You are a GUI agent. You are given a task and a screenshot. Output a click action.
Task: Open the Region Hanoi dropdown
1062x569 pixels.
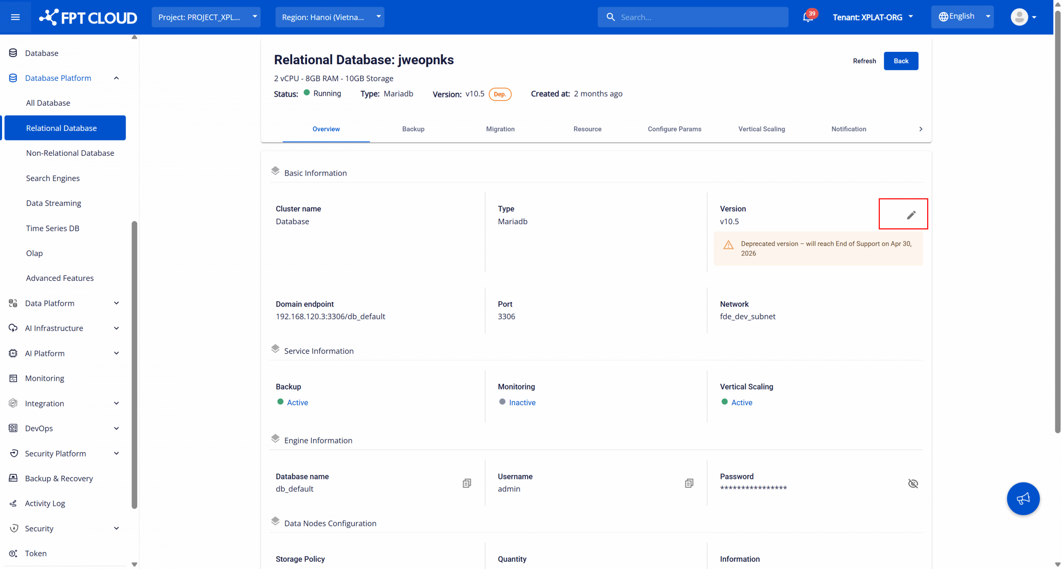[329, 17]
